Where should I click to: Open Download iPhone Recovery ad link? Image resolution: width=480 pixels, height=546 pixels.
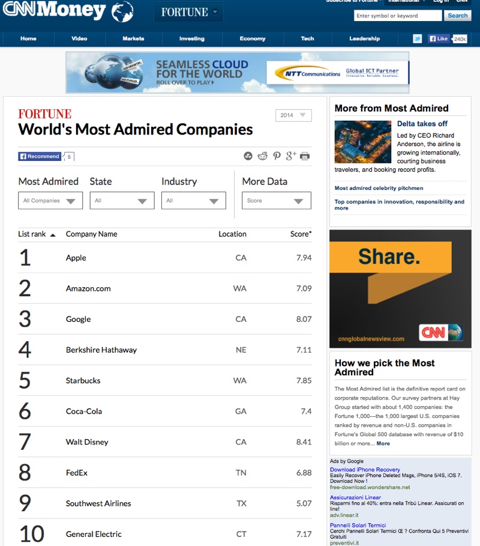click(x=365, y=469)
